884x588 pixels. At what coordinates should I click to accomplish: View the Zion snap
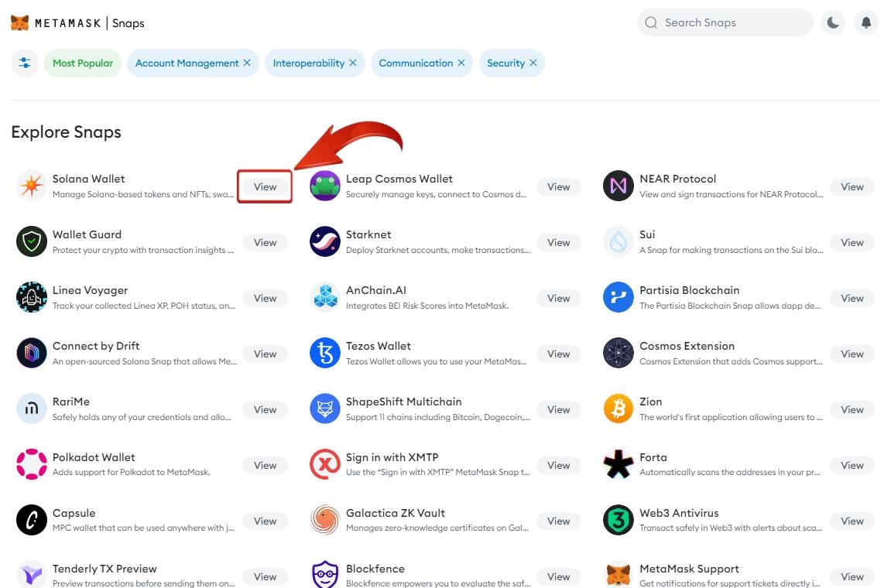[851, 409]
